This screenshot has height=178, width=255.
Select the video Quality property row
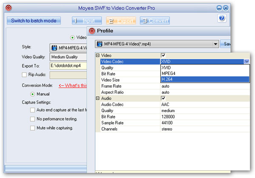tap(130, 68)
